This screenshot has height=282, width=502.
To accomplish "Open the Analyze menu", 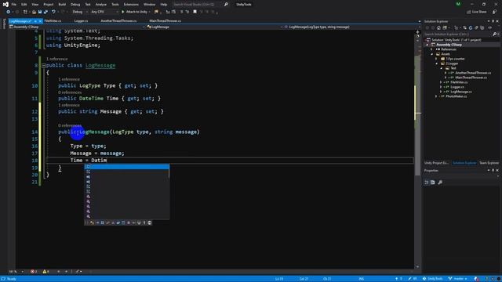I will click(101, 5).
